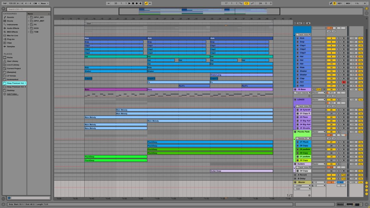Click the Kick track unfold arrow icon
This screenshot has width=370, height=208.
pos(298,38)
